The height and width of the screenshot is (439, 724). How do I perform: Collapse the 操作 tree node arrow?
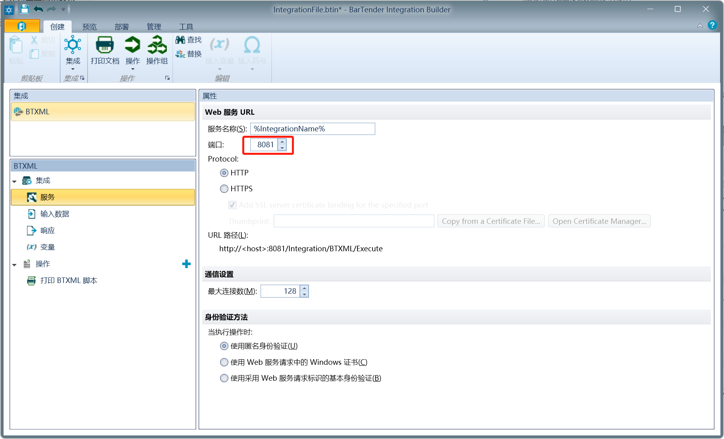[15, 265]
